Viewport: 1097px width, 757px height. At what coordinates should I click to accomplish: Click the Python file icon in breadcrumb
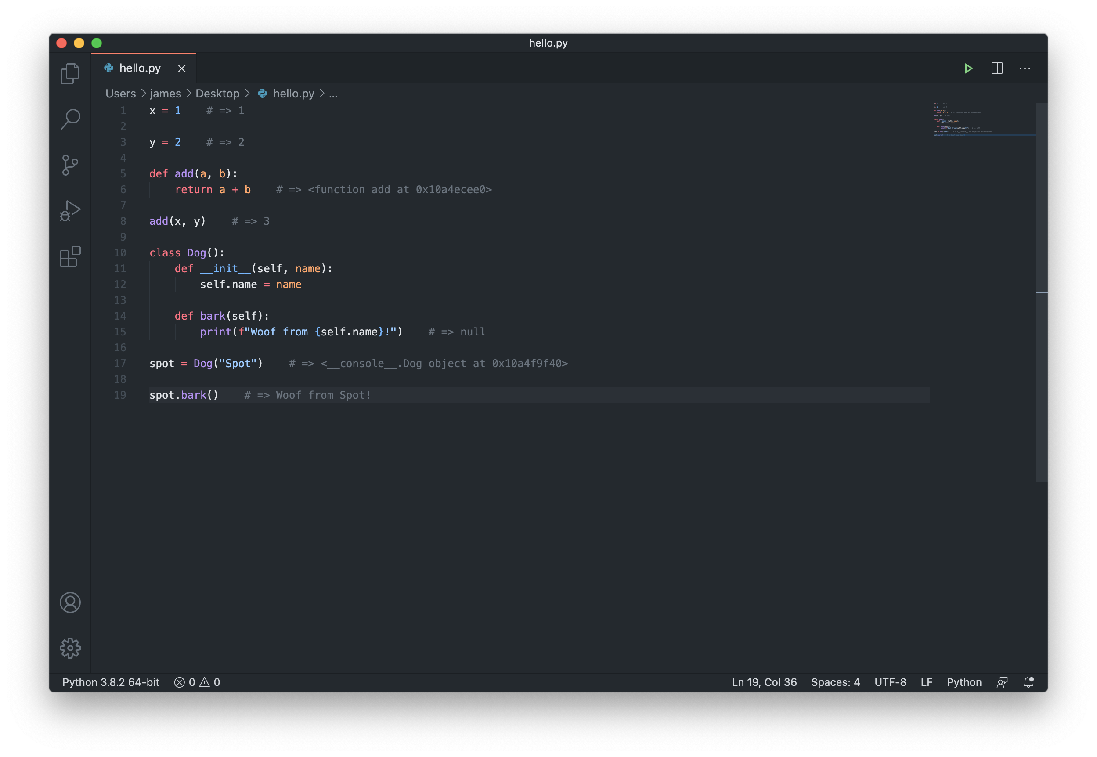(262, 94)
